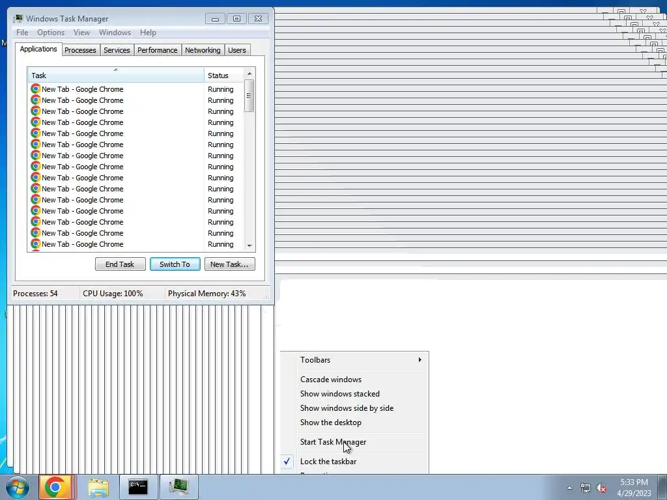Screen dimensions: 667x500
Task: Click the Physical Memory: 43% status text
Action: [206, 294]
